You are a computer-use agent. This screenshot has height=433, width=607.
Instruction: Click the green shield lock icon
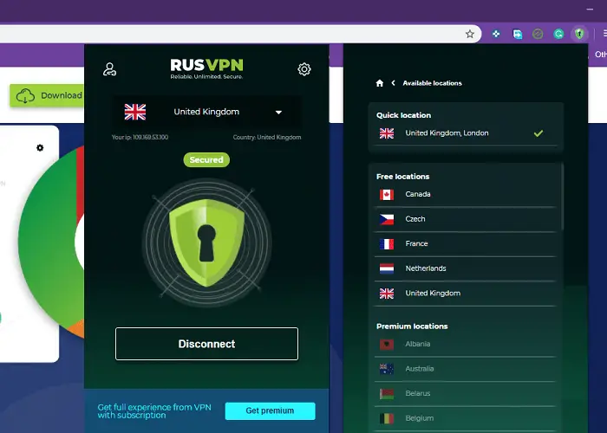tap(206, 242)
